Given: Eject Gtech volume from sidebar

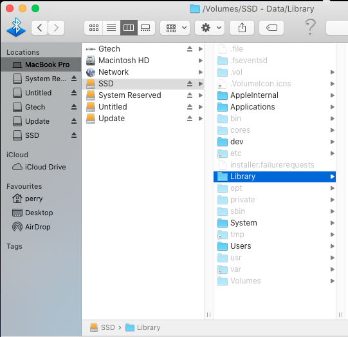Looking at the screenshot, I should click(x=74, y=107).
